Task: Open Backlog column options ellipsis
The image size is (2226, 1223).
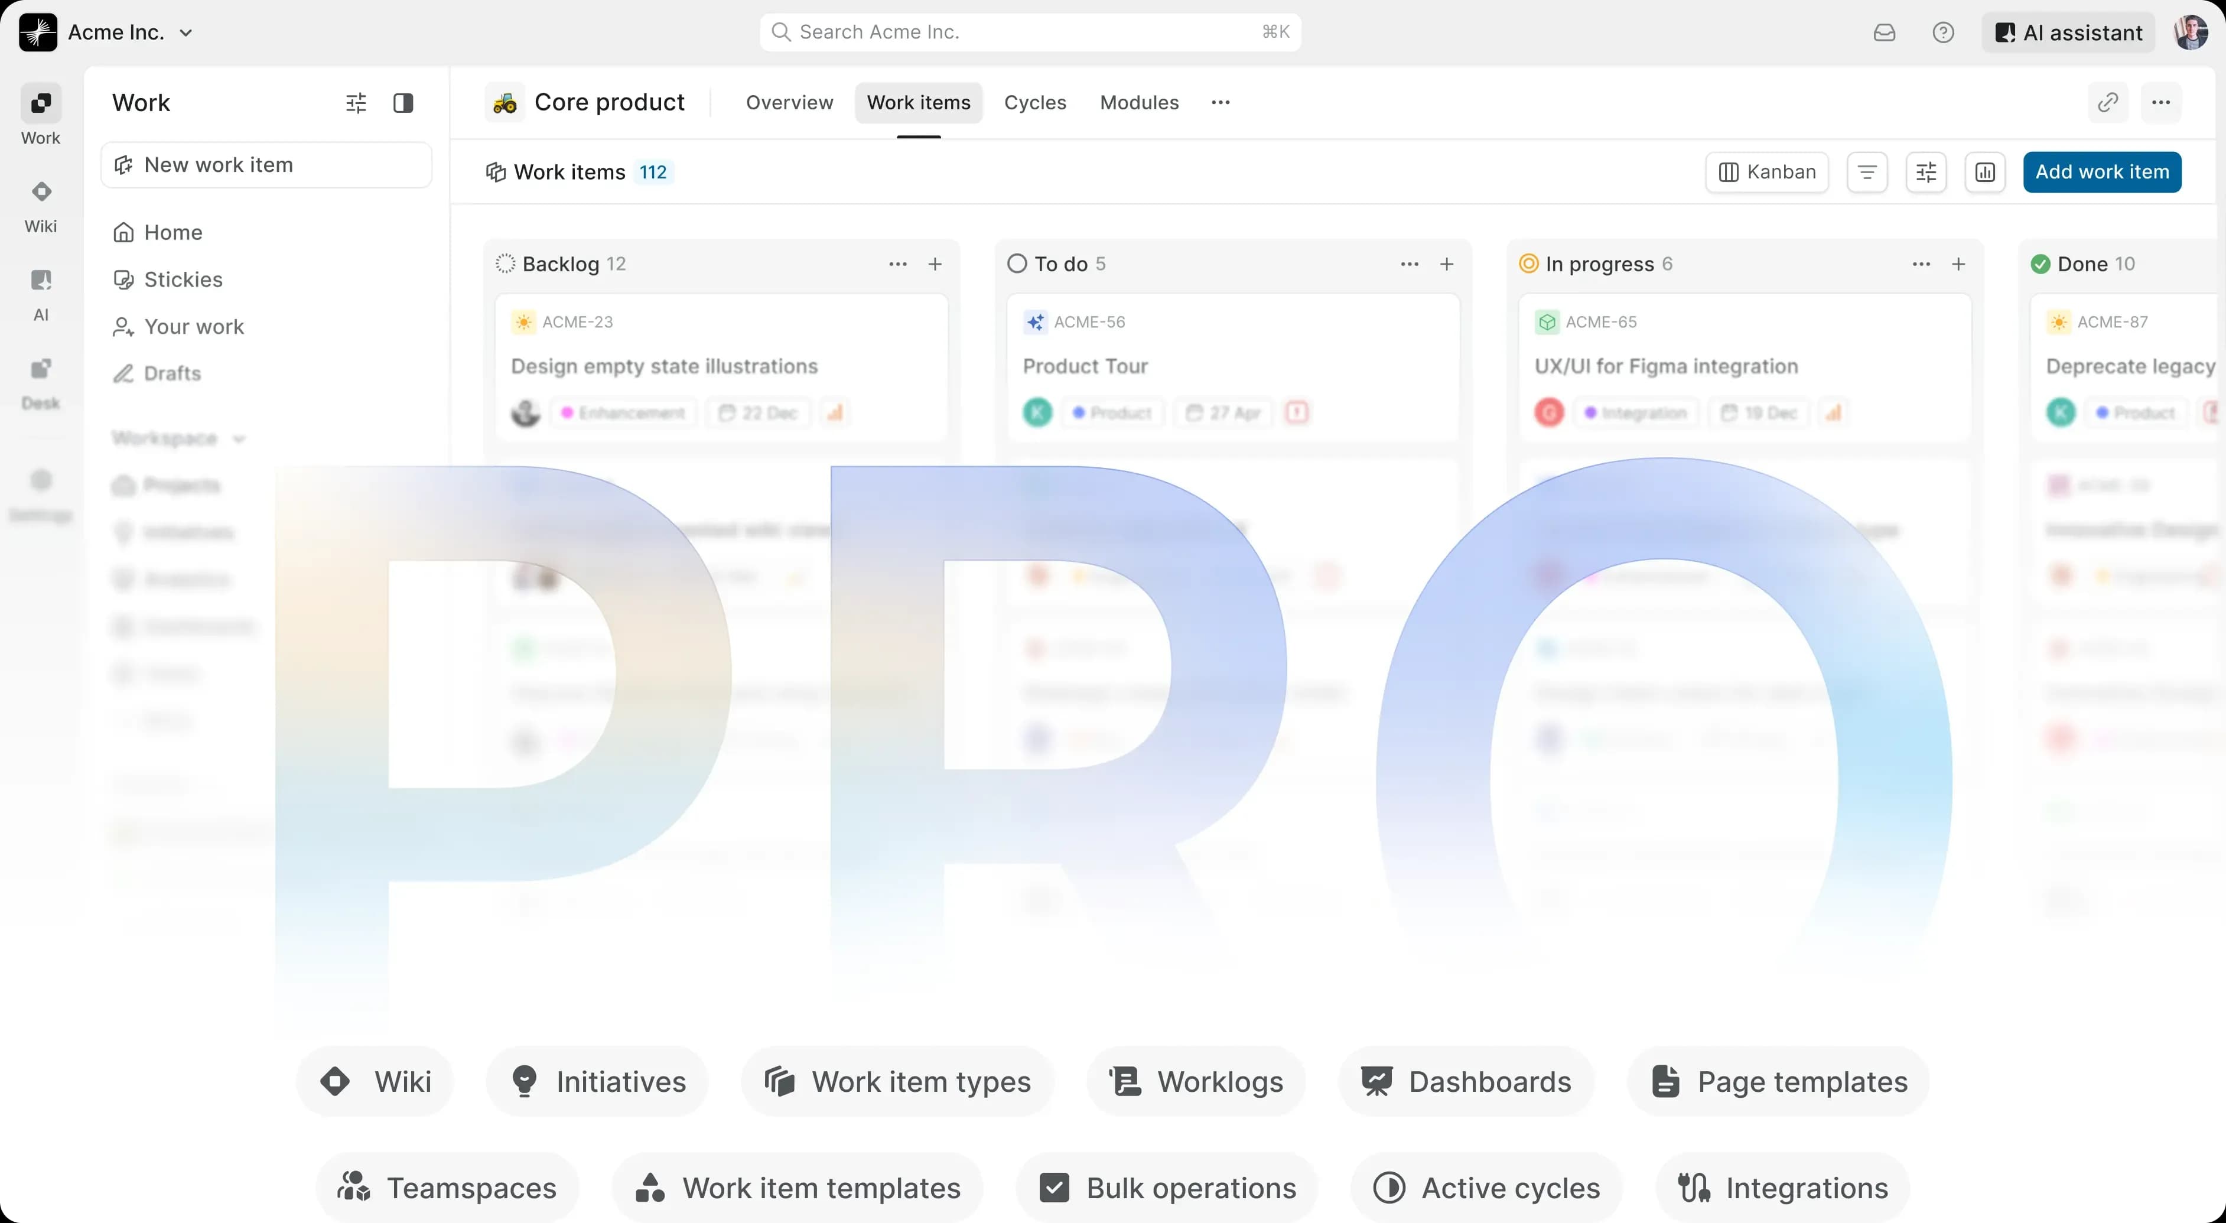Action: click(898, 264)
